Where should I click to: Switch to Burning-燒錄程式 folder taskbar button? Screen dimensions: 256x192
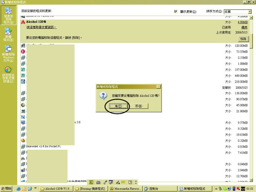[x=91, y=189]
